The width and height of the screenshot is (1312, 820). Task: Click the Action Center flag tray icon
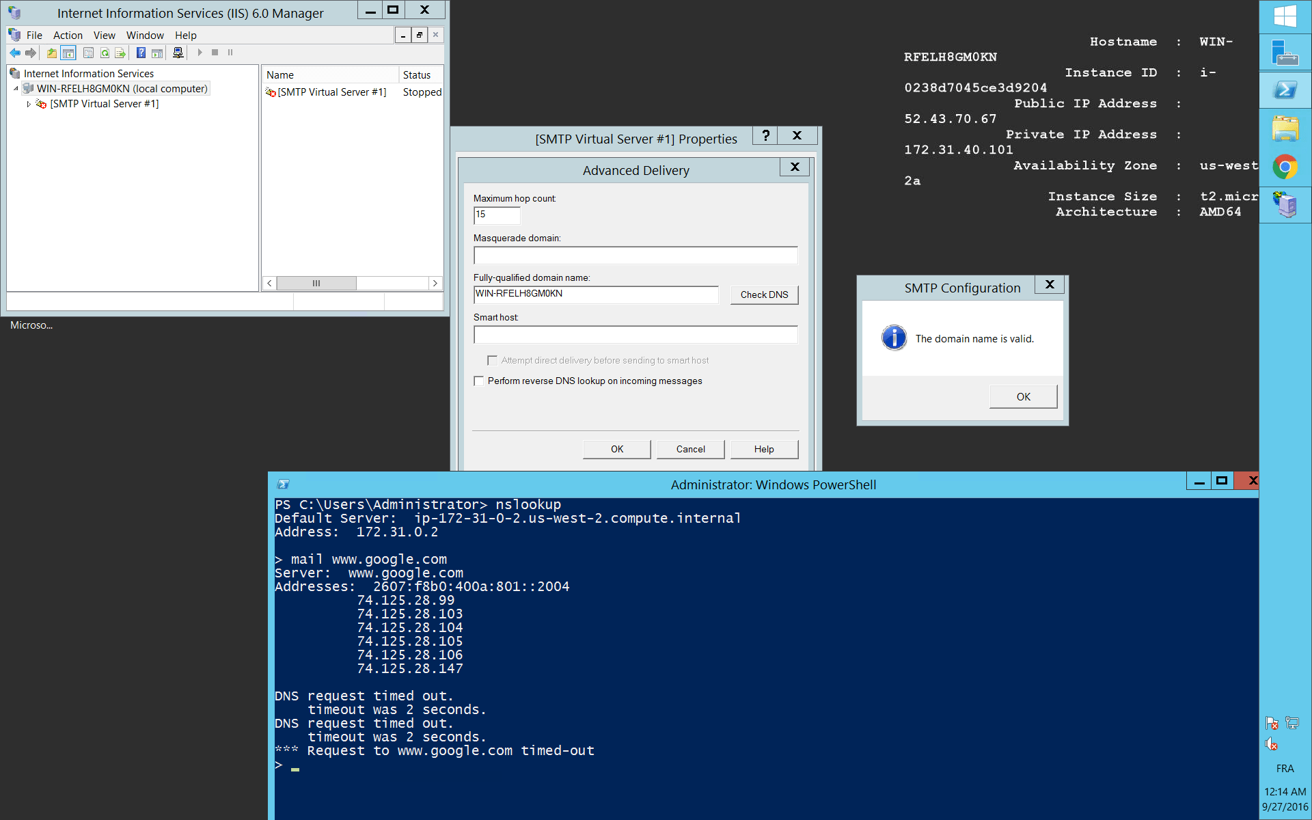click(x=1272, y=723)
